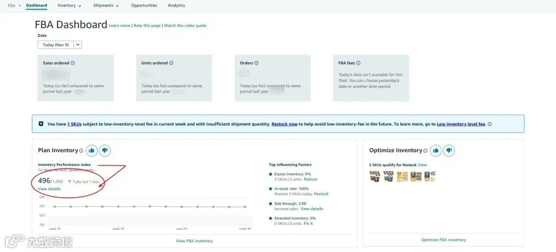Click the Orders card
Image resolution: width=556 pixels, height=252 pixels.
(x=273, y=78)
